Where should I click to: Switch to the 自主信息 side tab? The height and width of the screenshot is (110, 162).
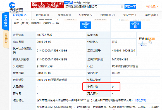click(6, 39)
